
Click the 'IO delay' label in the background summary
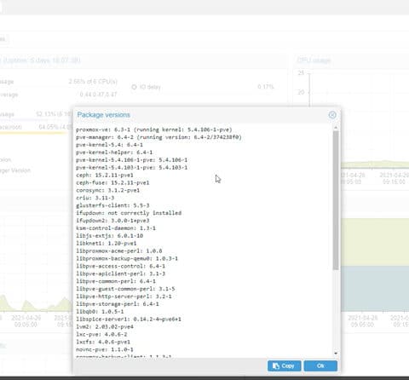(150, 87)
